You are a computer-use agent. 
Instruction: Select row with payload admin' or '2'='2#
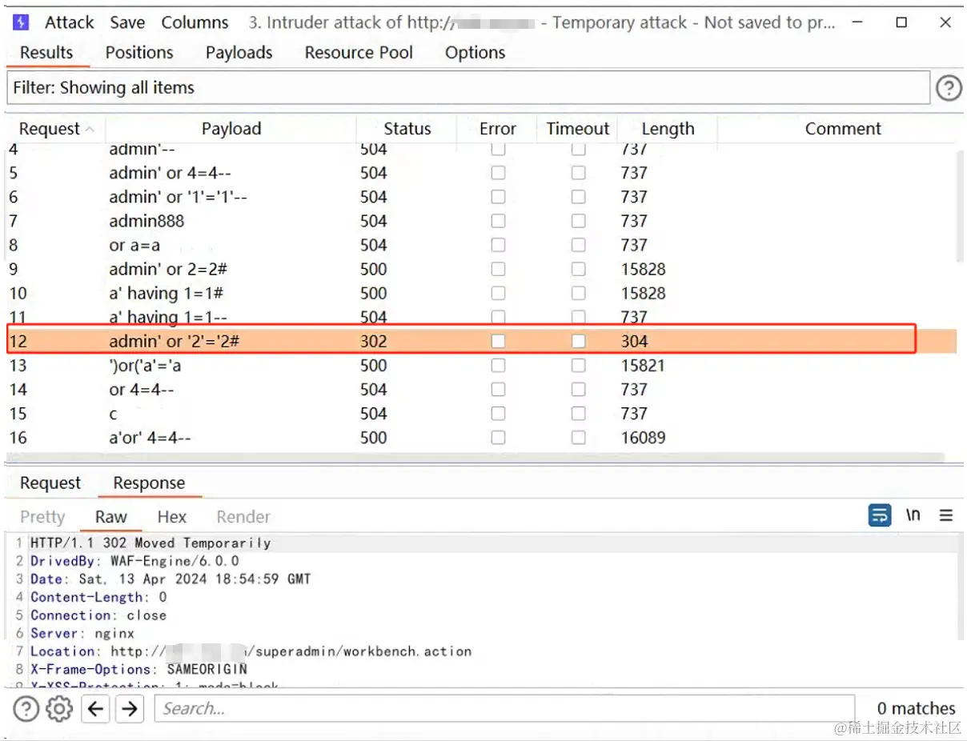(480, 342)
